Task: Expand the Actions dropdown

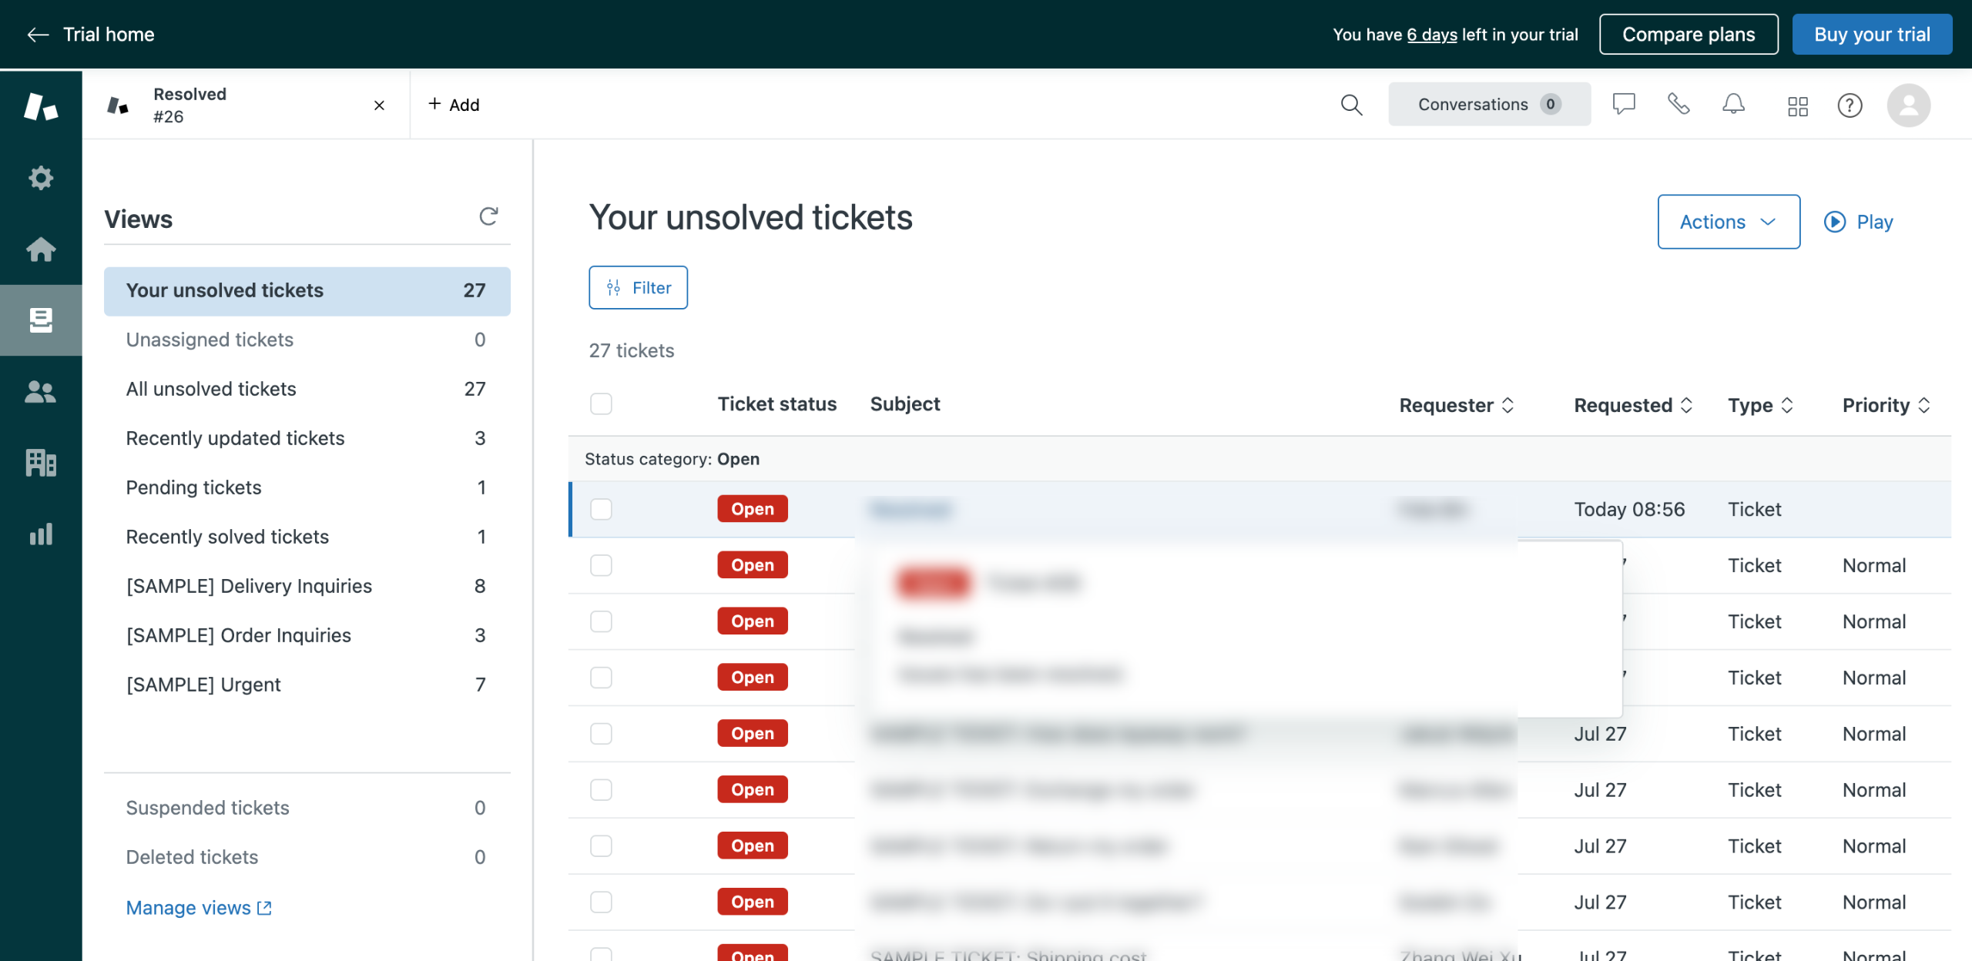Action: tap(1728, 222)
